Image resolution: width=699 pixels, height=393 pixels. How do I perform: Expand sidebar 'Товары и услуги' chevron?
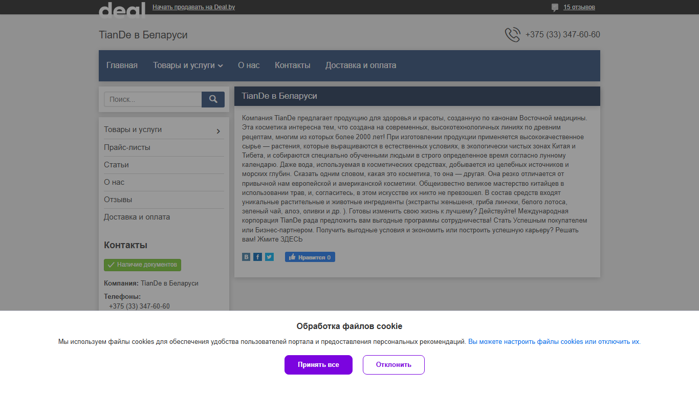tap(219, 131)
